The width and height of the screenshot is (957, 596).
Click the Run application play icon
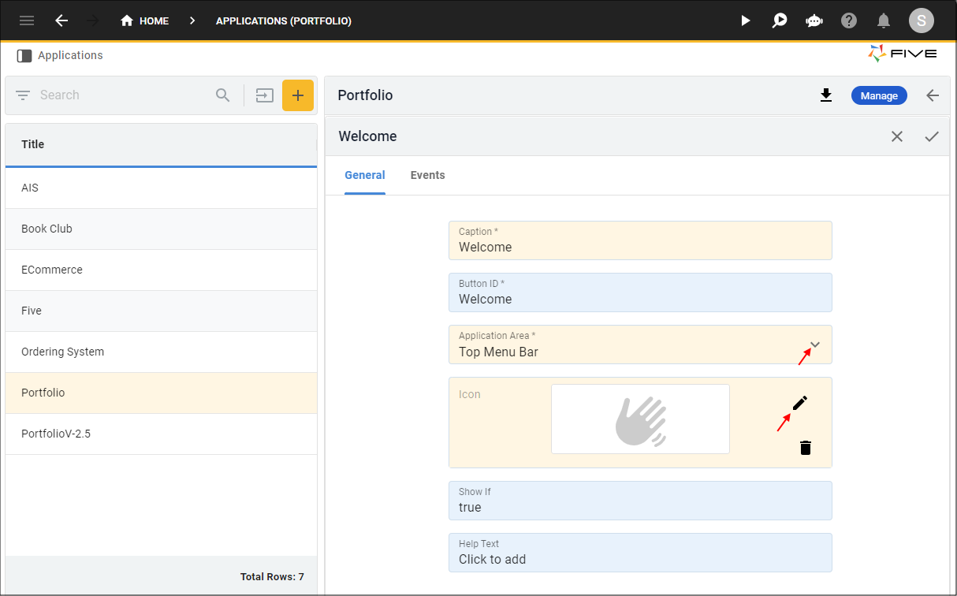745,20
